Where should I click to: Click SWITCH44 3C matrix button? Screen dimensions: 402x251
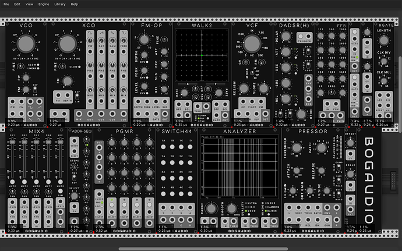click(x=181, y=178)
